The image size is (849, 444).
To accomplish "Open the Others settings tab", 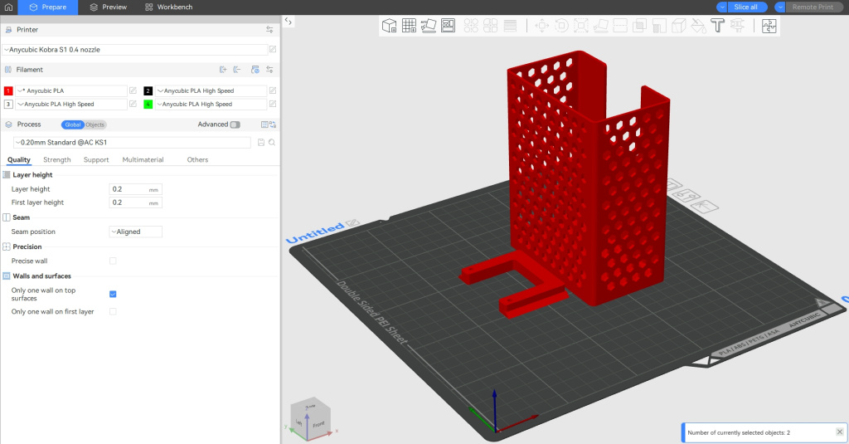I will point(197,160).
